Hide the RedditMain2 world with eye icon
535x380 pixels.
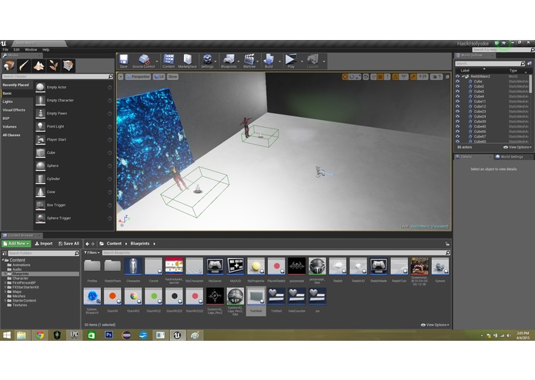click(x=457, y=76)
